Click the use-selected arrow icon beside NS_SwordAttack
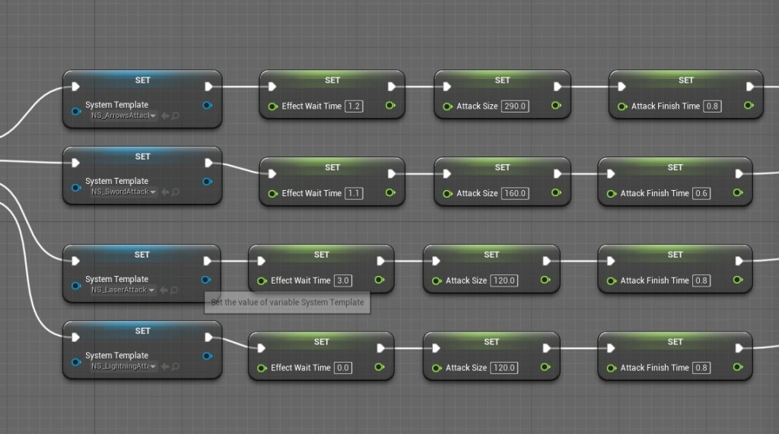 [x=165, y=192]
